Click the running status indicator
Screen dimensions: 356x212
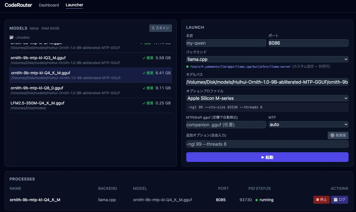[x=264, y=200]
